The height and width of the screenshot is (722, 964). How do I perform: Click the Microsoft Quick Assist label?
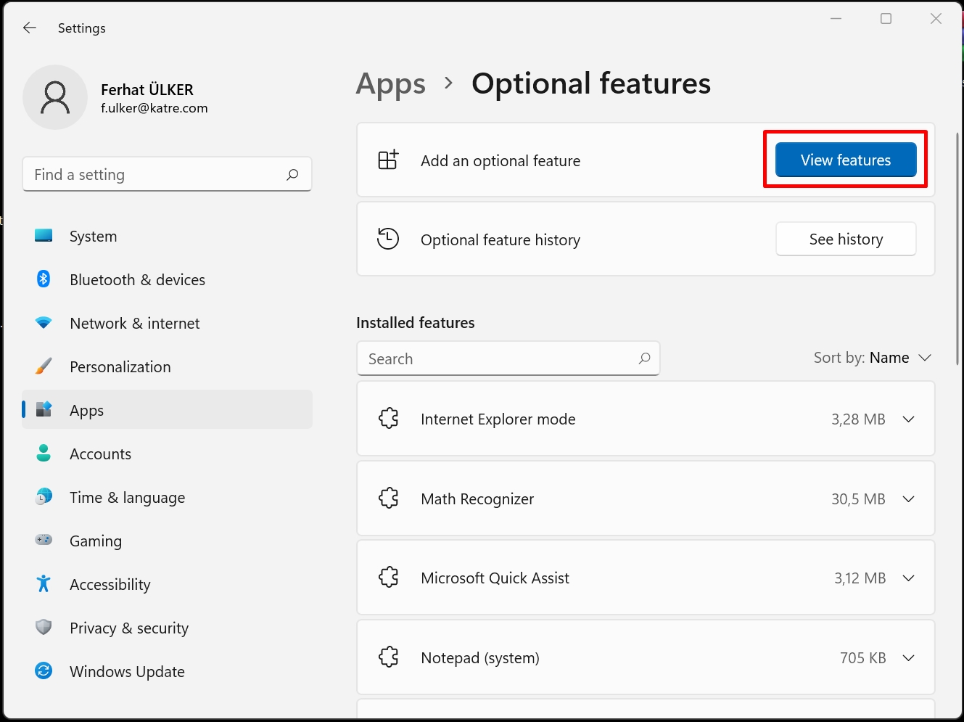pyautogui.click(x=495, y=578)
